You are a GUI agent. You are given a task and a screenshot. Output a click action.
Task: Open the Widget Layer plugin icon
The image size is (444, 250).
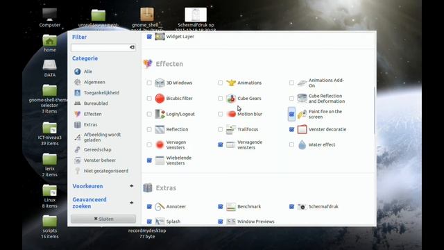point(160,37)
